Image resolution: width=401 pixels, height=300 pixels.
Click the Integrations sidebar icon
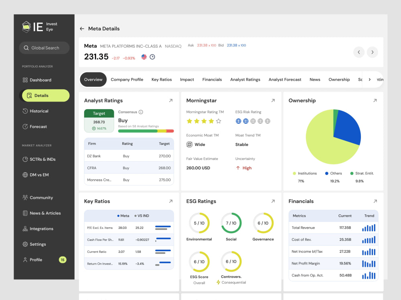point(25,228)
